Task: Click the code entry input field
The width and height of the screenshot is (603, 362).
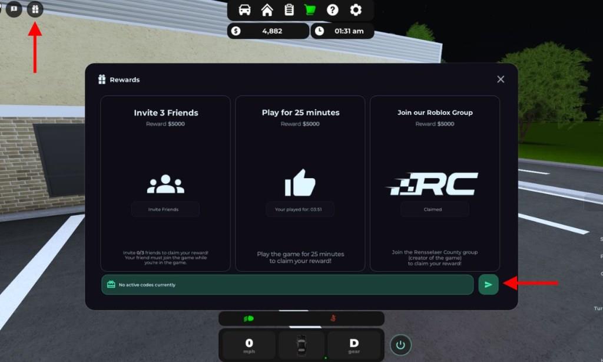Action: pos(287,284)
